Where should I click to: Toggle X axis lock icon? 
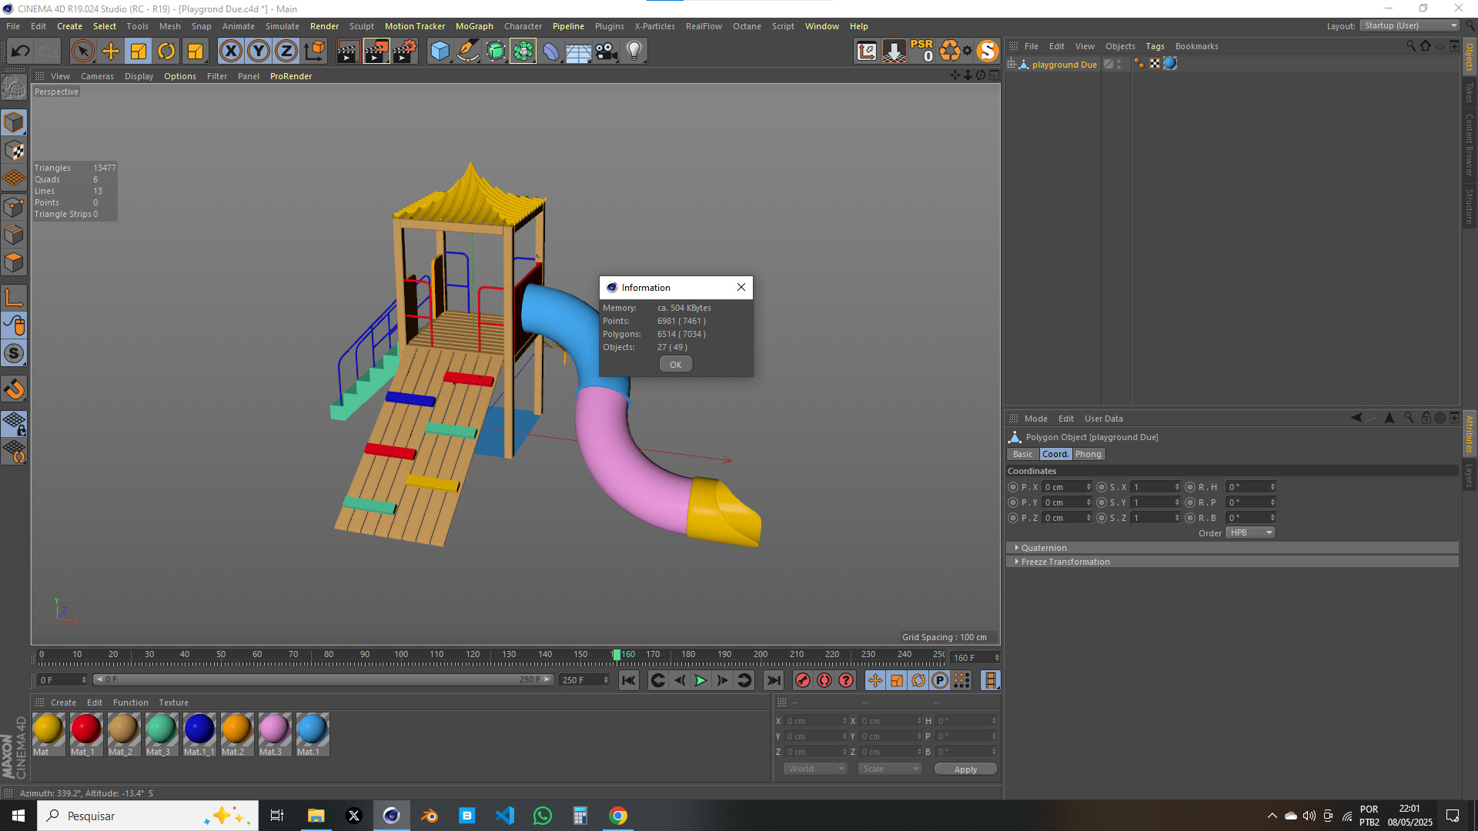tap(230, 52)
